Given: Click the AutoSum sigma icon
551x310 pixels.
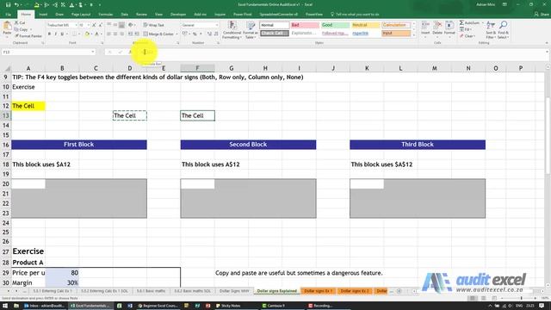Looking at the screenshot, I should point(461,23).
